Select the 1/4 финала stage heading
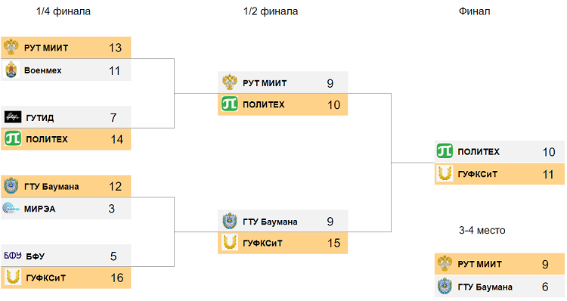This screenshot has width=567, height=301. pos(64,11)
